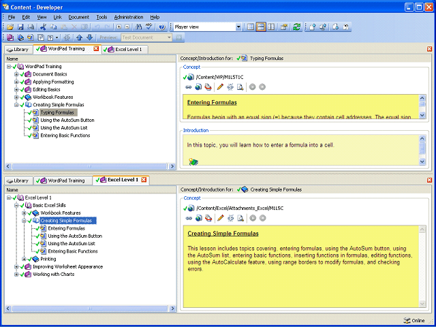Open the File menu

click(12, 17)
